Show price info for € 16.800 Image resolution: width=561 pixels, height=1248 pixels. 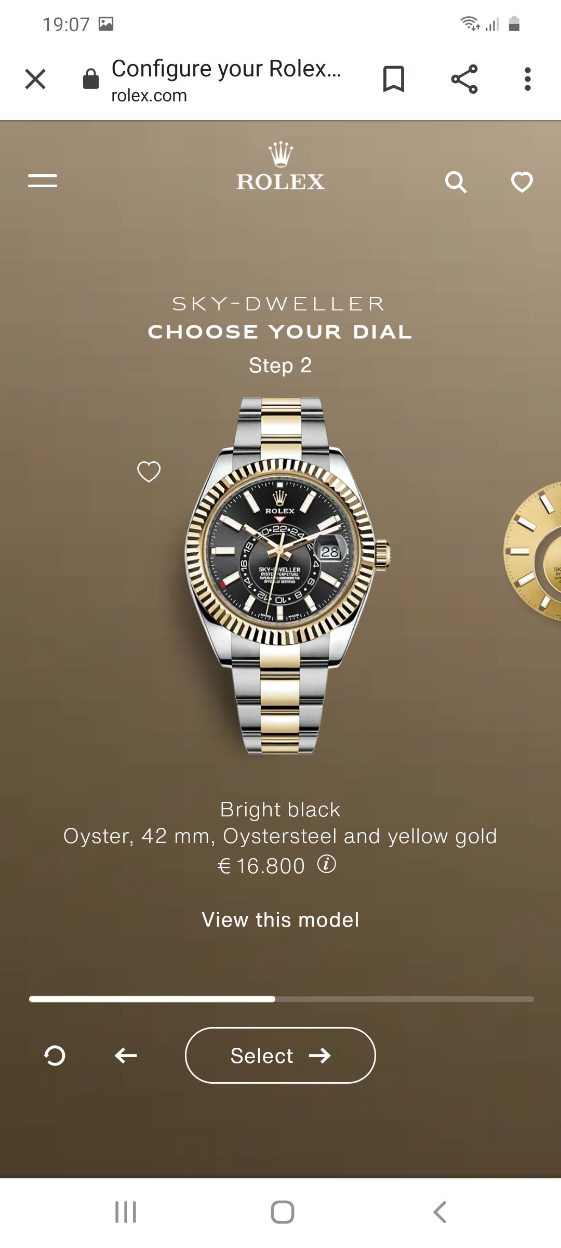pos(327,864)
